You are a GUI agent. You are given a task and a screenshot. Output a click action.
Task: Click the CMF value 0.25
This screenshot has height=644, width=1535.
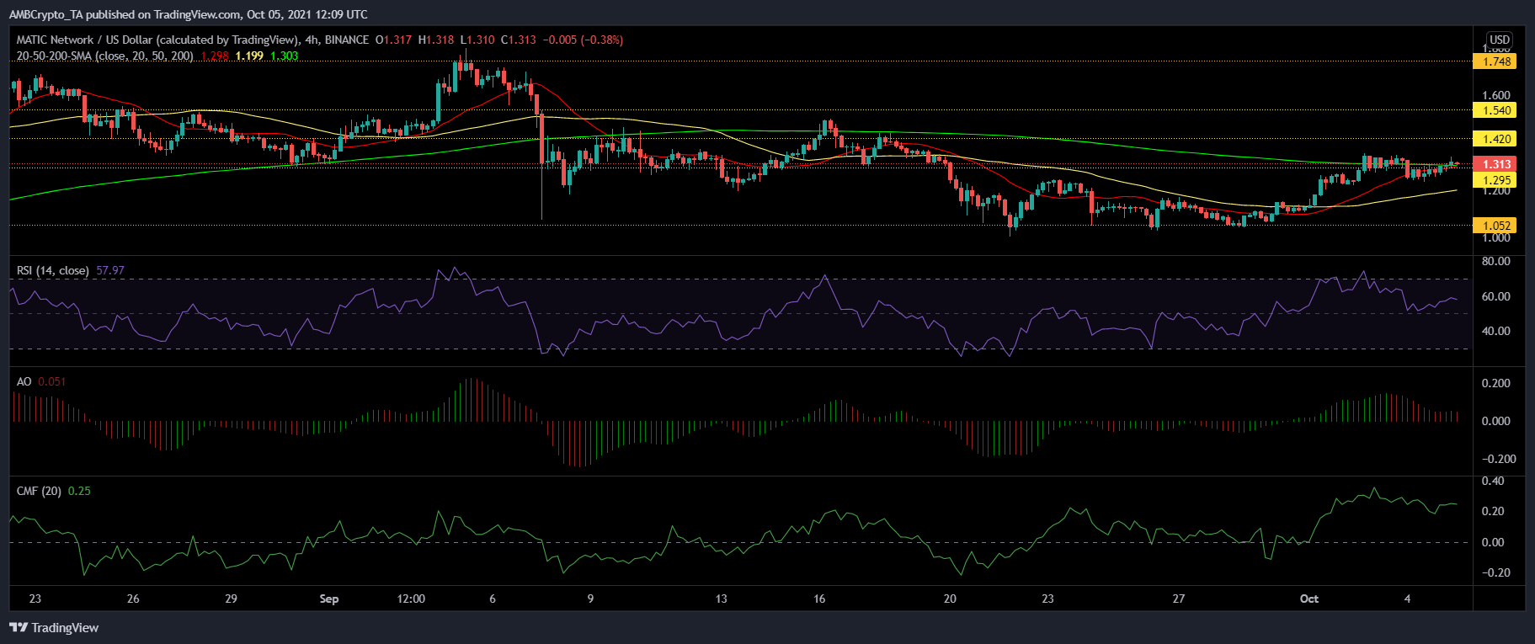(x=79, y=491)
